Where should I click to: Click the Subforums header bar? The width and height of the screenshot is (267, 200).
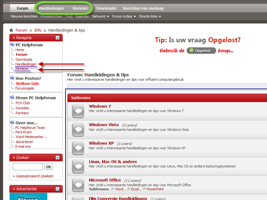coord(167,98)
